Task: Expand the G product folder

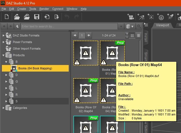Action: (6, 81)
